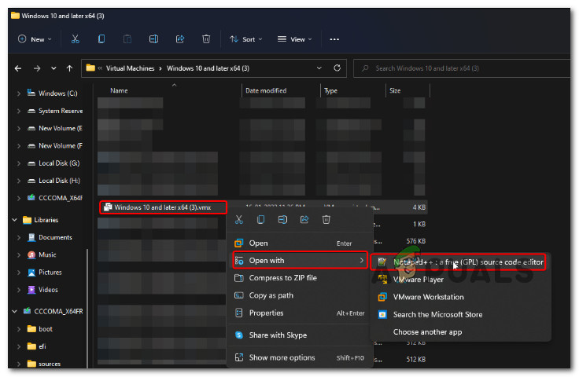Expand the Libraries tree node
This screenshot has width=579, height=377.
(16, 220)
